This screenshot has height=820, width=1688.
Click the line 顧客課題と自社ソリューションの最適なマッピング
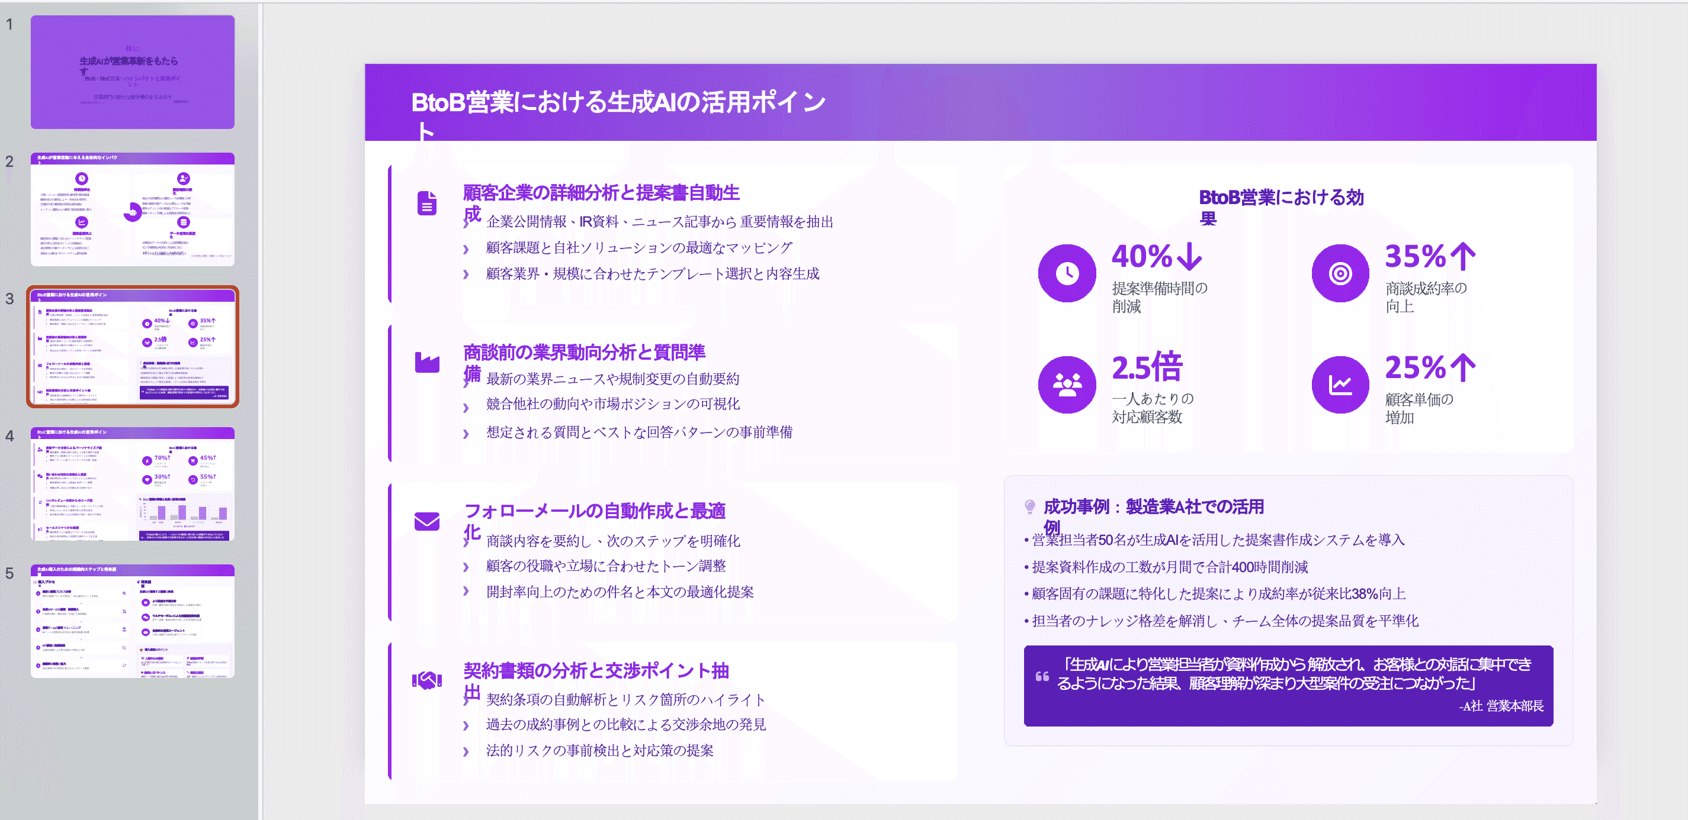pos(639,248)
